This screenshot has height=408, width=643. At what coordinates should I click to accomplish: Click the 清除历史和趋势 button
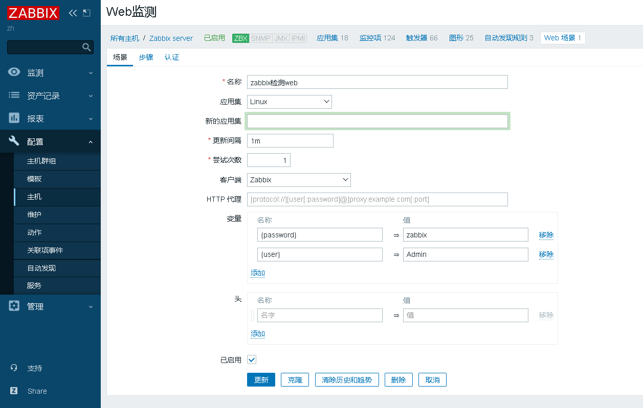coord(347,380)
